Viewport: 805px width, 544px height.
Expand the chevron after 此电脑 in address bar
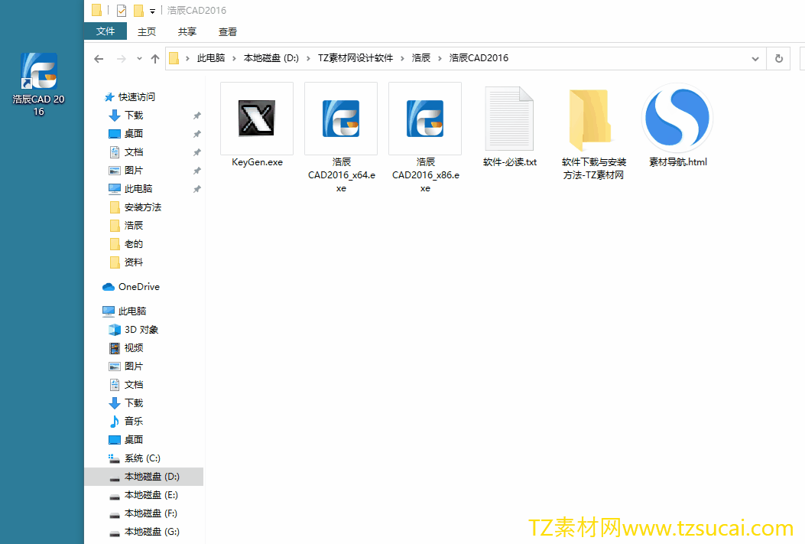(x=234, y=59)
